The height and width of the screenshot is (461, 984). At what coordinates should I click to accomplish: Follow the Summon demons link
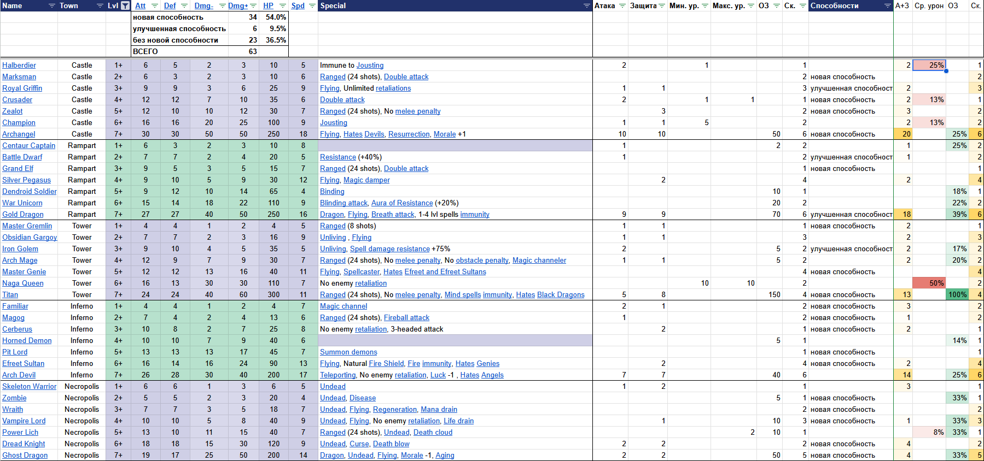(x=348, y=352)
